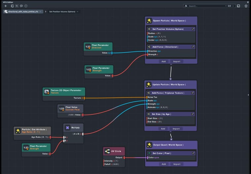This screenshot has width=251, height=174.
Task: Uncheck Set Position Volume (Sphere) checkbox
Action: click(x=193, y=29)
